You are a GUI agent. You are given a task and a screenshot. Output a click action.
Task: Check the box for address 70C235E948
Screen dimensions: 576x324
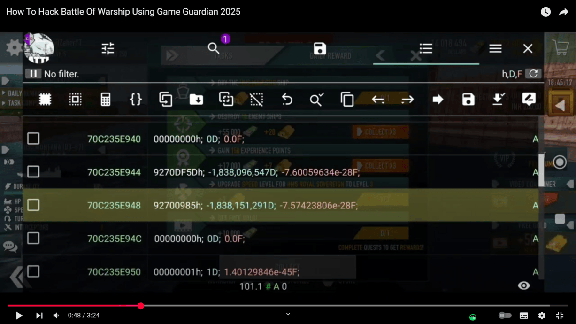33,205
